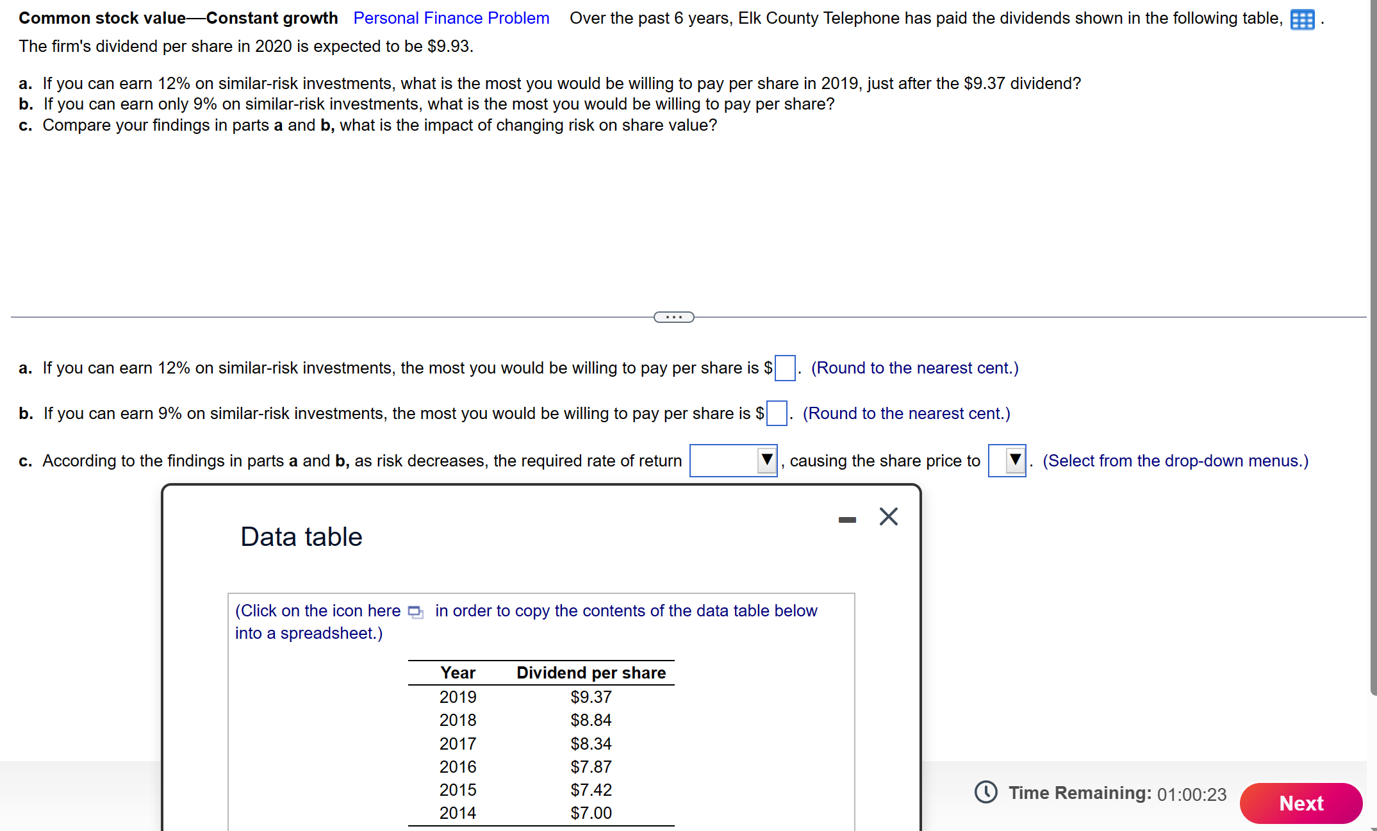Click the Year column header
This screenshot has width=1377, height=831.
click(x=458, y=673)
